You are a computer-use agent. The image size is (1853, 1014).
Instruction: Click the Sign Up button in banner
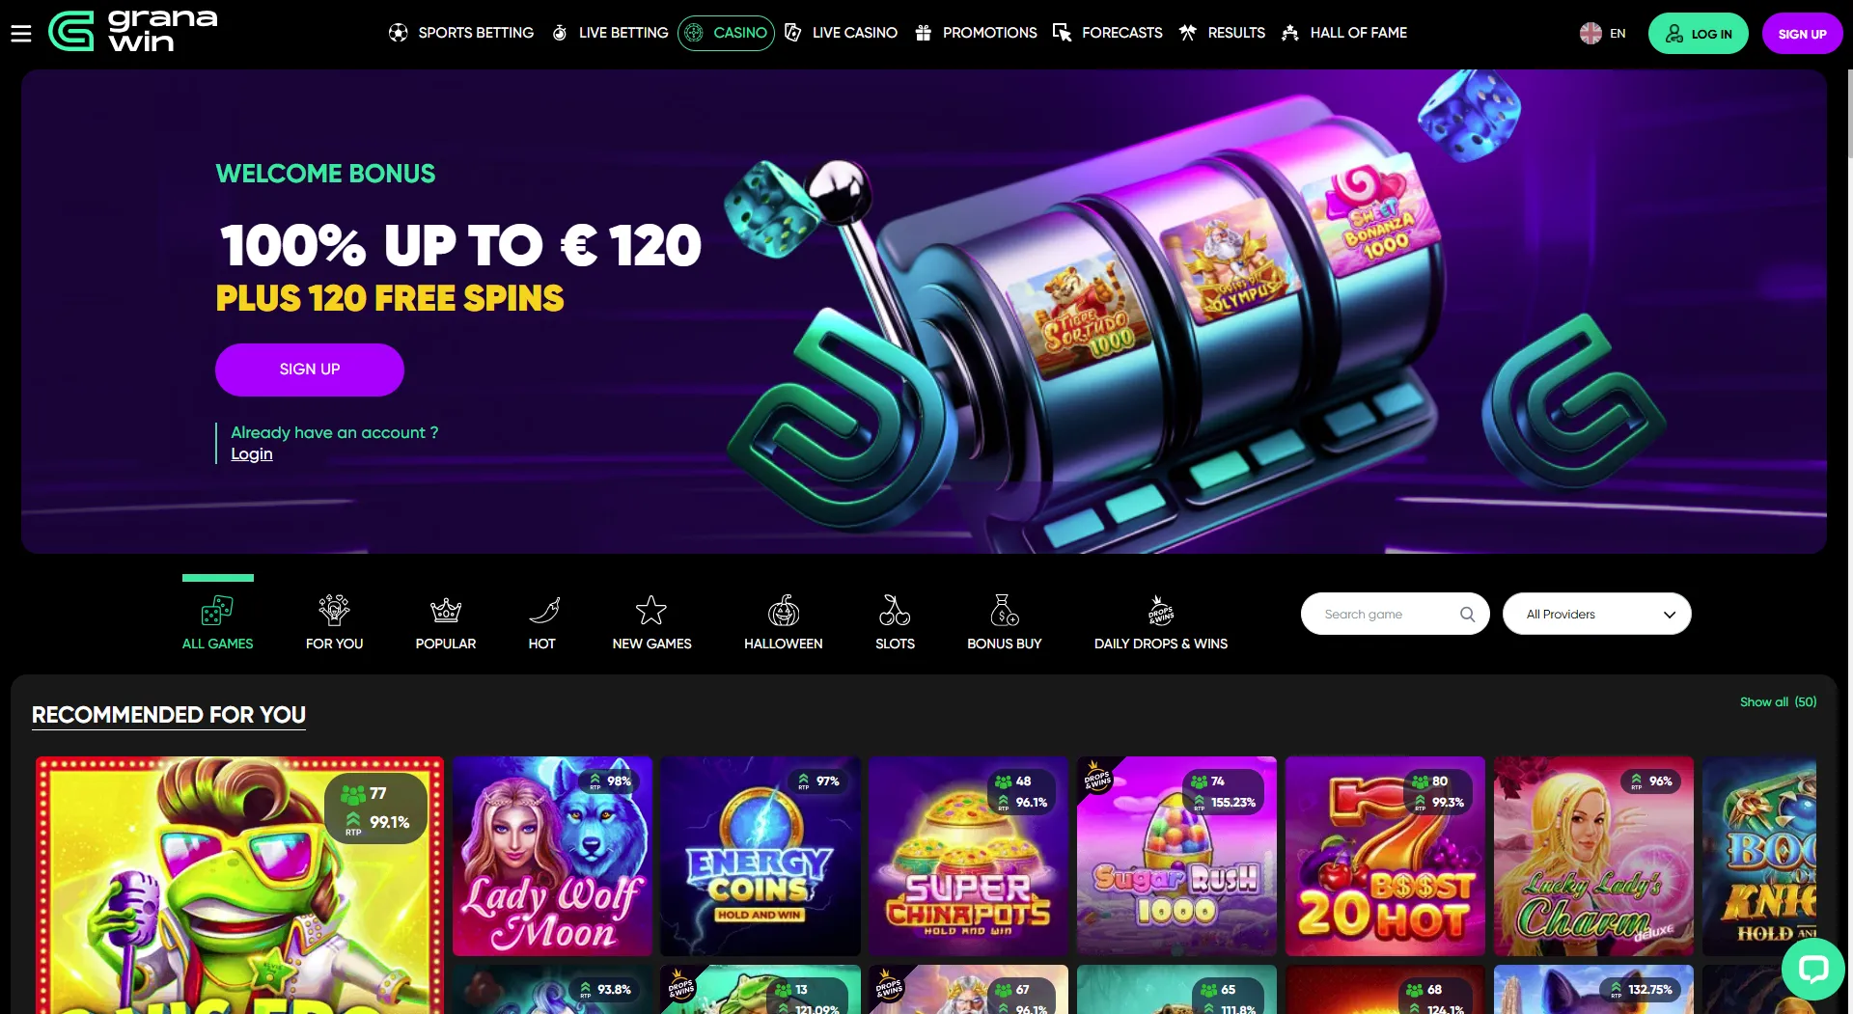coord(309,370)
